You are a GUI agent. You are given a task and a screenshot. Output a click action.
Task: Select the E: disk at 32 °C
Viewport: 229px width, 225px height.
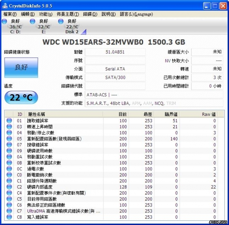tap(44, 27)
